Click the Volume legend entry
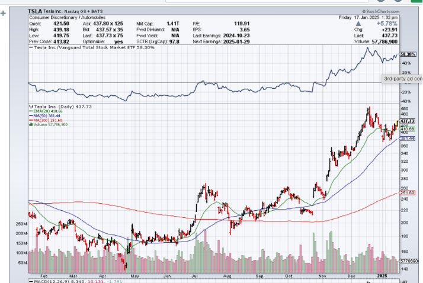 (50, 125)
